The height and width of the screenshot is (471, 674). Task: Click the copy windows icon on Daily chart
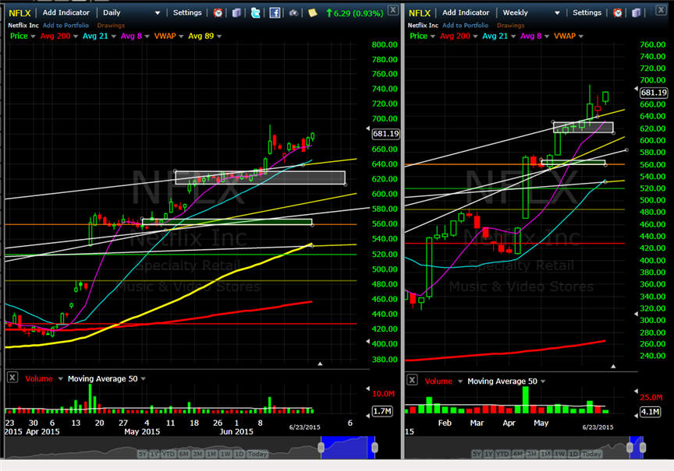click(x=236, y=13)
